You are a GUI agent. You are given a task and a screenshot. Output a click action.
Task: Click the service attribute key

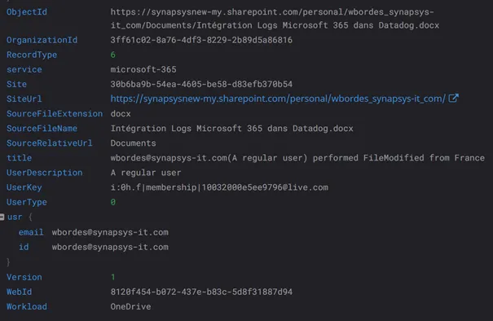pos(24,69)
